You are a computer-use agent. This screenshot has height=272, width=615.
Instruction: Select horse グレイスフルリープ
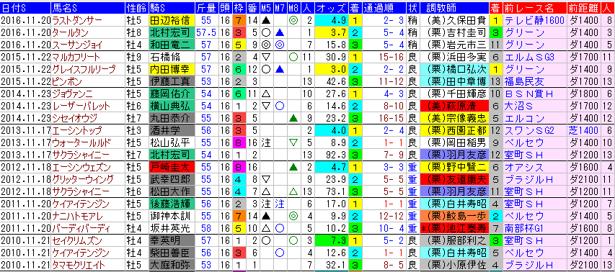84,69
